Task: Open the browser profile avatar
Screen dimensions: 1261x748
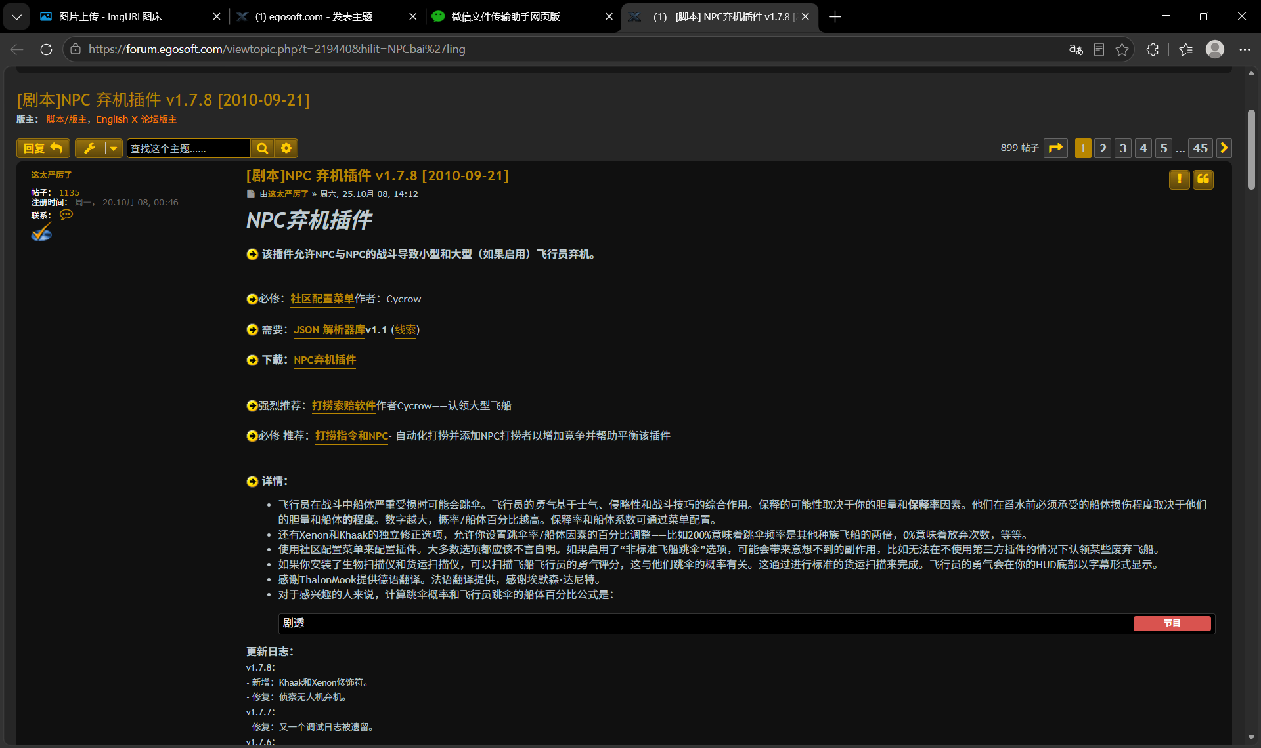Action: click(x=1215, y=49)
